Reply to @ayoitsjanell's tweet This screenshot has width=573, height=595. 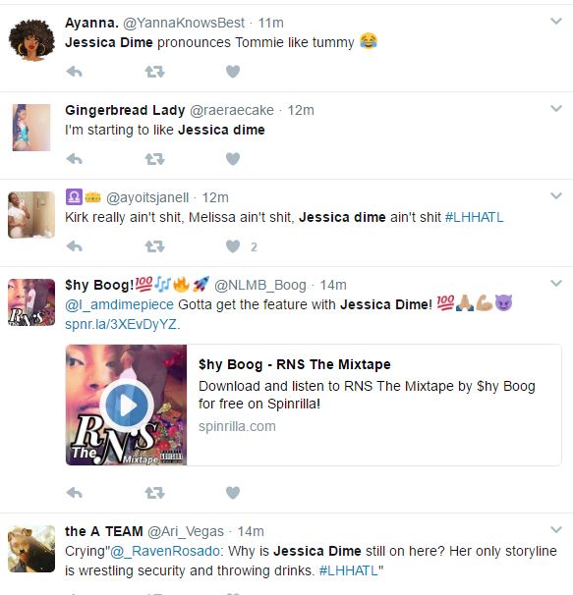74,246
